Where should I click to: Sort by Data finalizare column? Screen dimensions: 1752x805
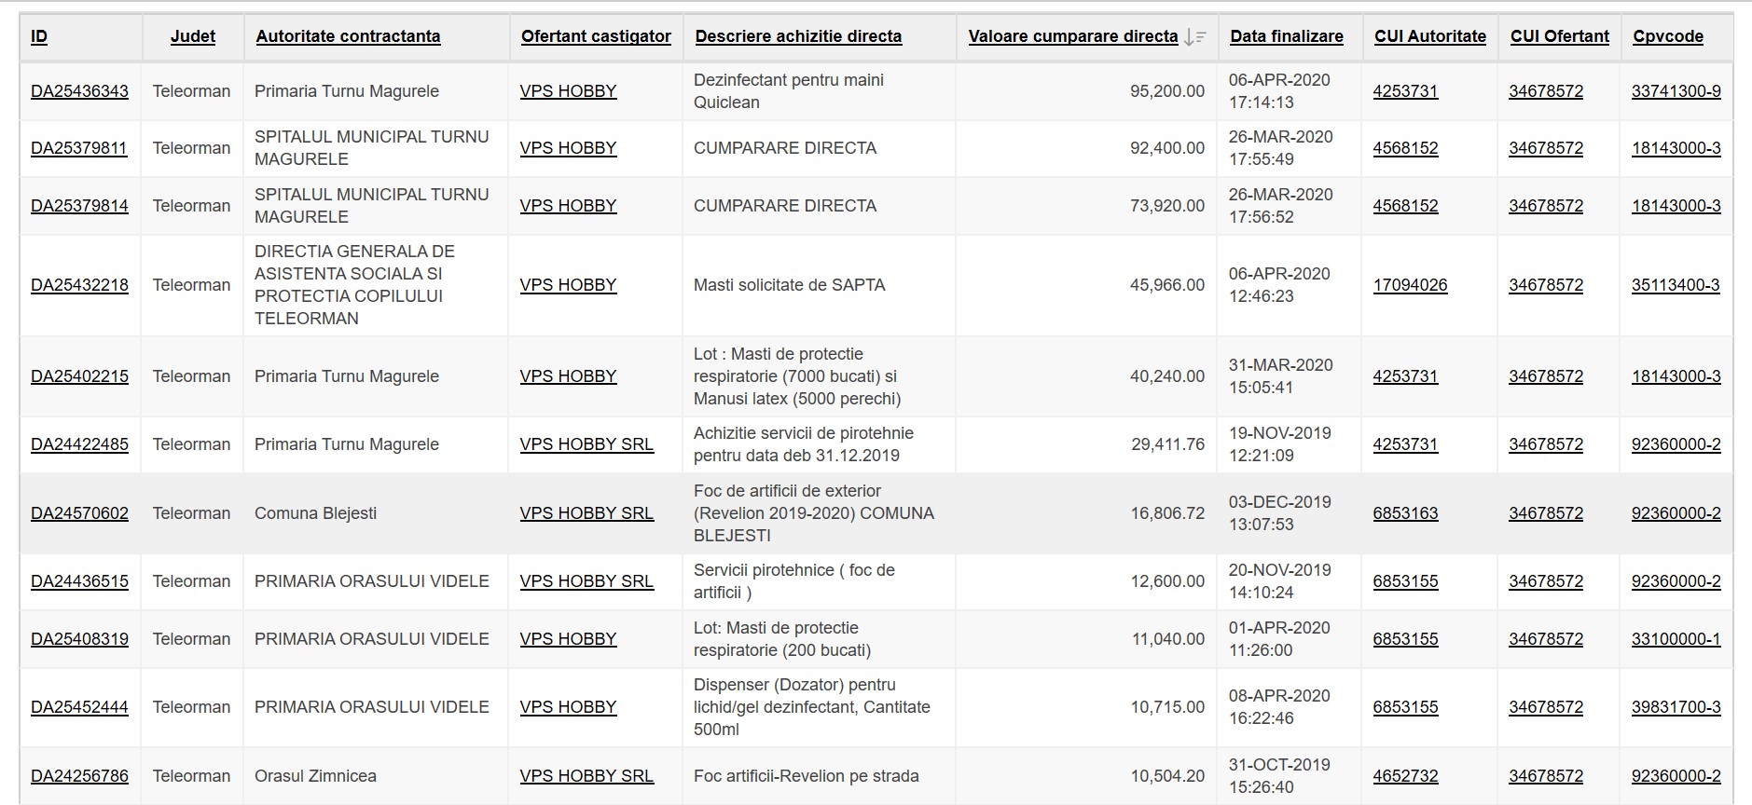pos(1287,36)
